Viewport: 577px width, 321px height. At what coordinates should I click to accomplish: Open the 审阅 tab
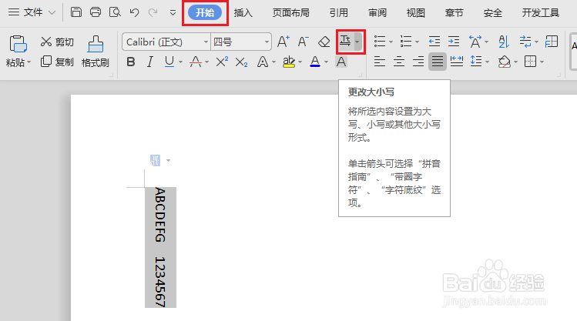377,13
